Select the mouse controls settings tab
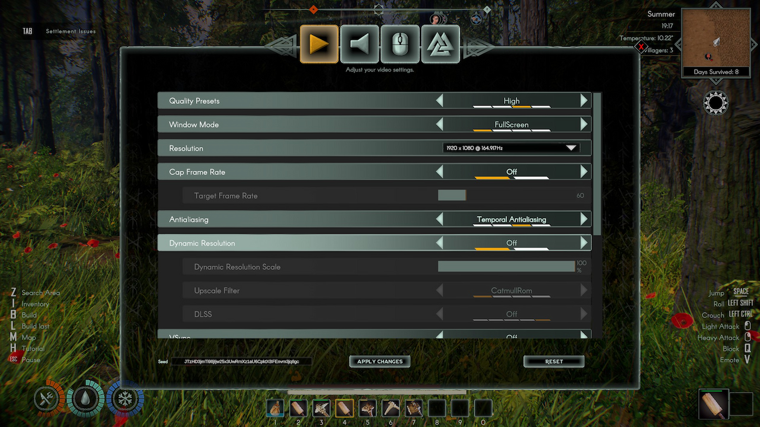This screenshot has width=760, height=427. click(x=400, y=44)
